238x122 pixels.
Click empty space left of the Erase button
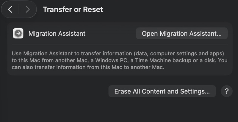pos(59,91)
